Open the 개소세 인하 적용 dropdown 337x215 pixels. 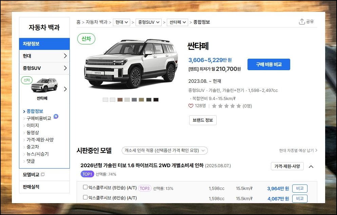(x=165, y=151)
